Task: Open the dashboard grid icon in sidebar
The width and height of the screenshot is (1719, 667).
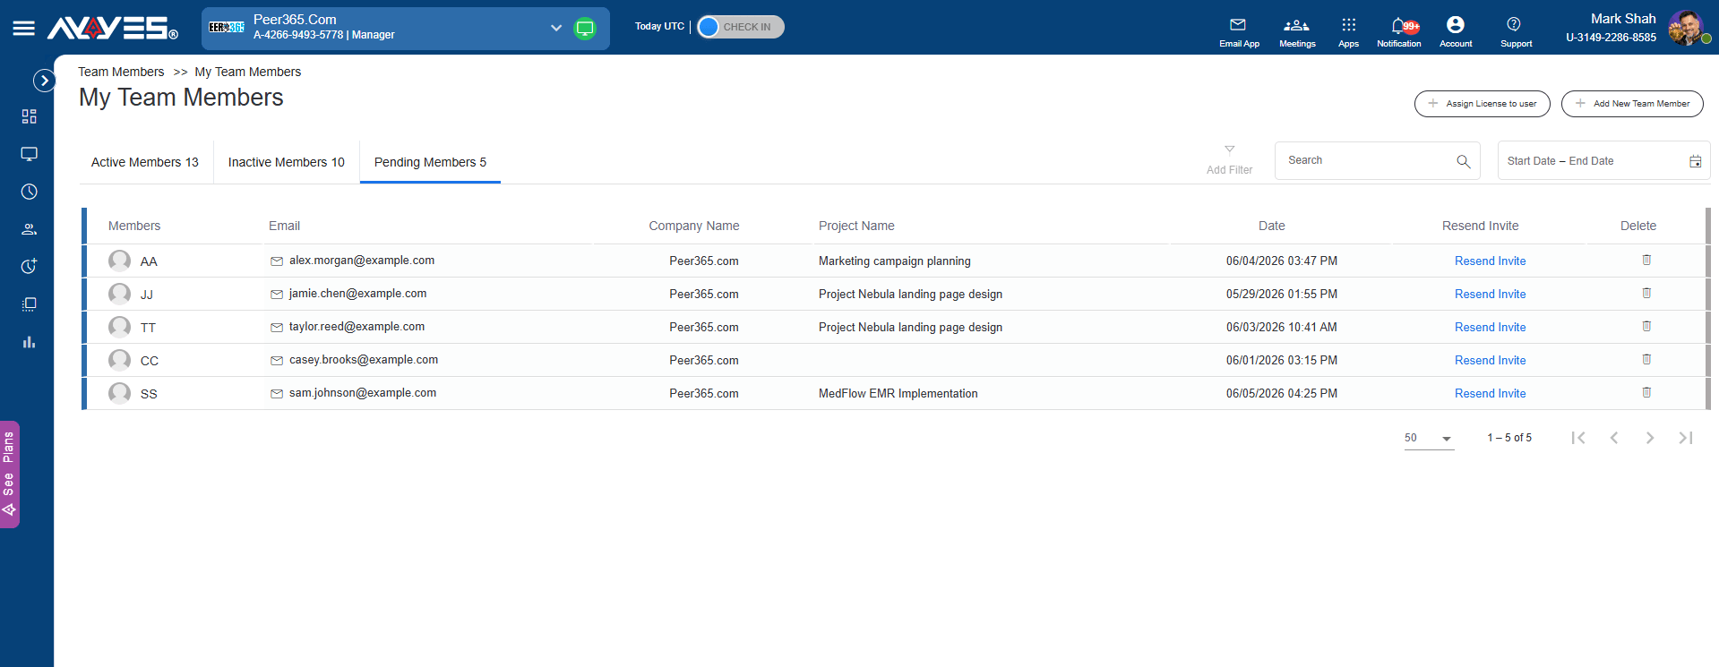Action: [30, 116]
